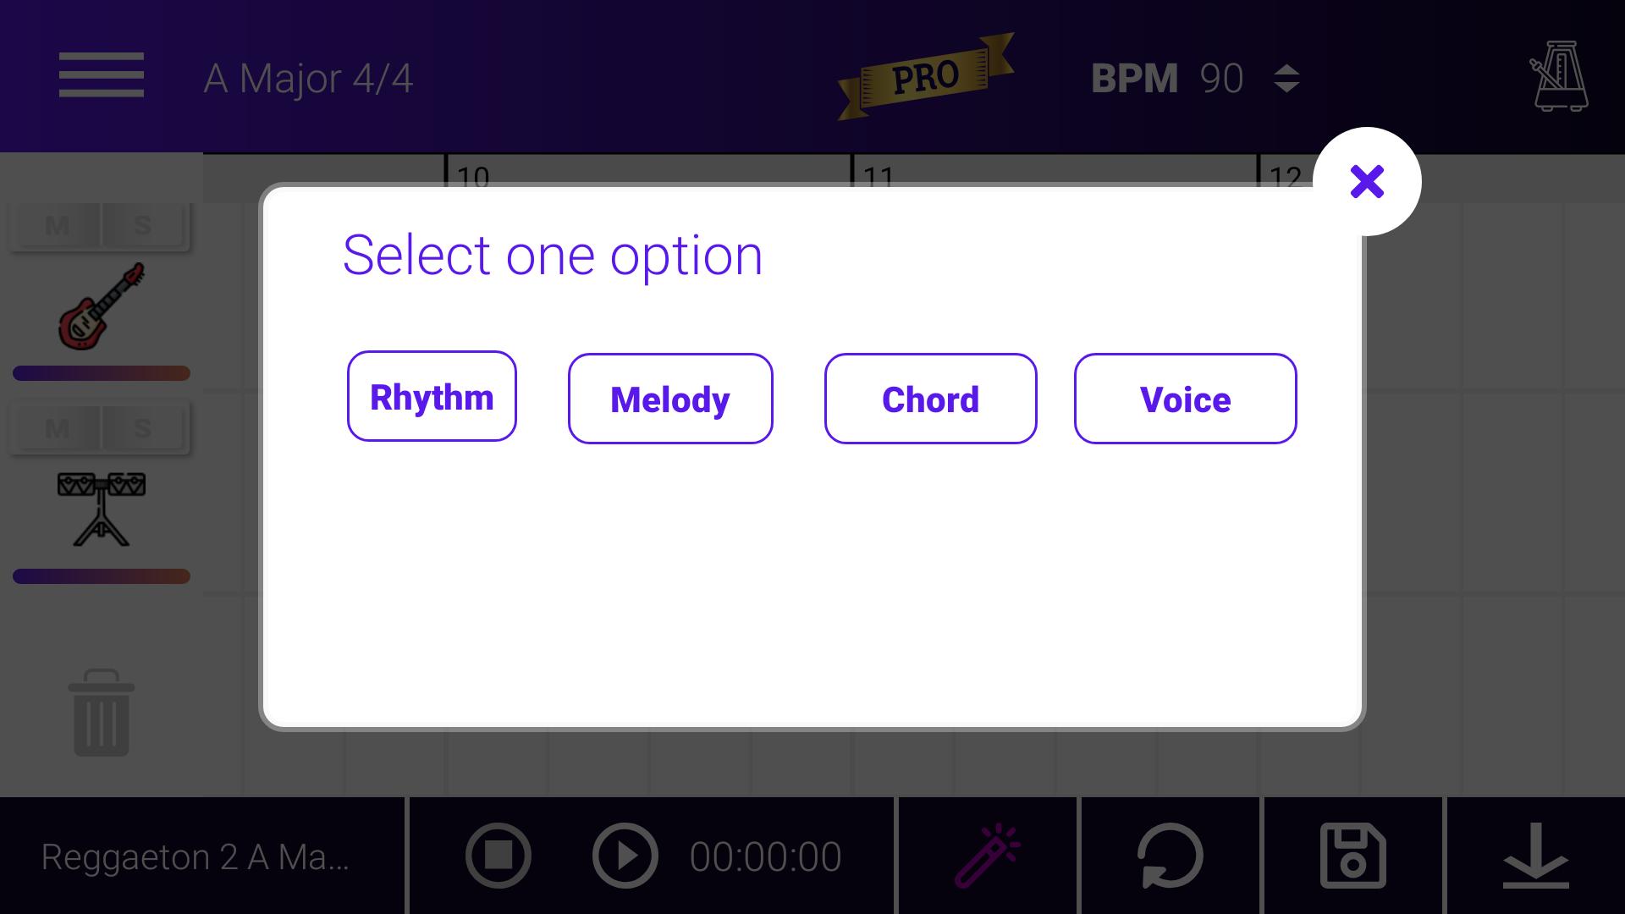Click the trash delete icon
Screen dimensions: 1625x914
[102, 713]
